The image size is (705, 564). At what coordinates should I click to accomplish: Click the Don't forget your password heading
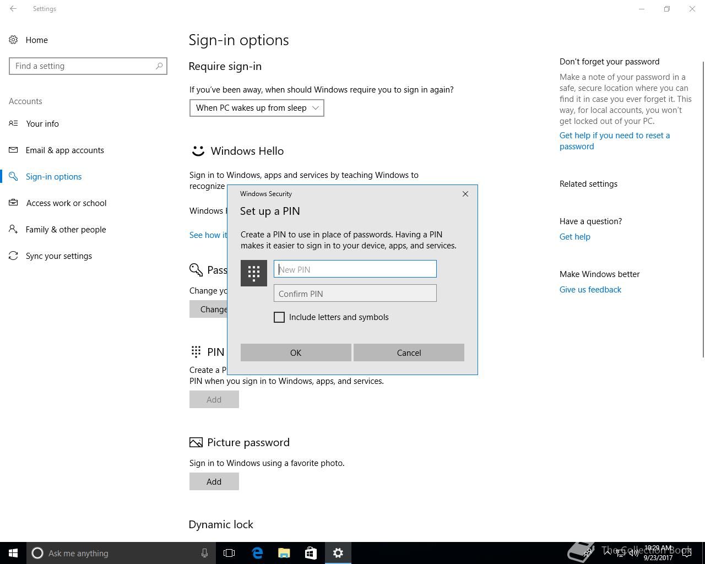(610, 62)
